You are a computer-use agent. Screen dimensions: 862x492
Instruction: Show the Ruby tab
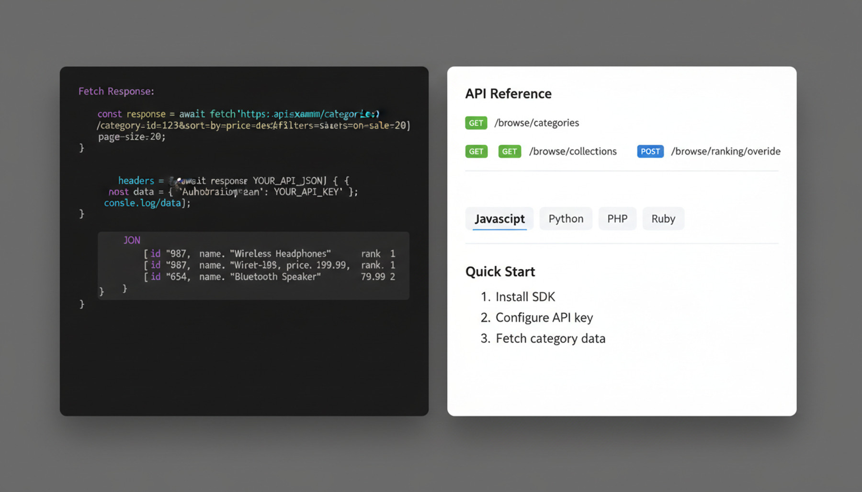click(x=663, y=219)
